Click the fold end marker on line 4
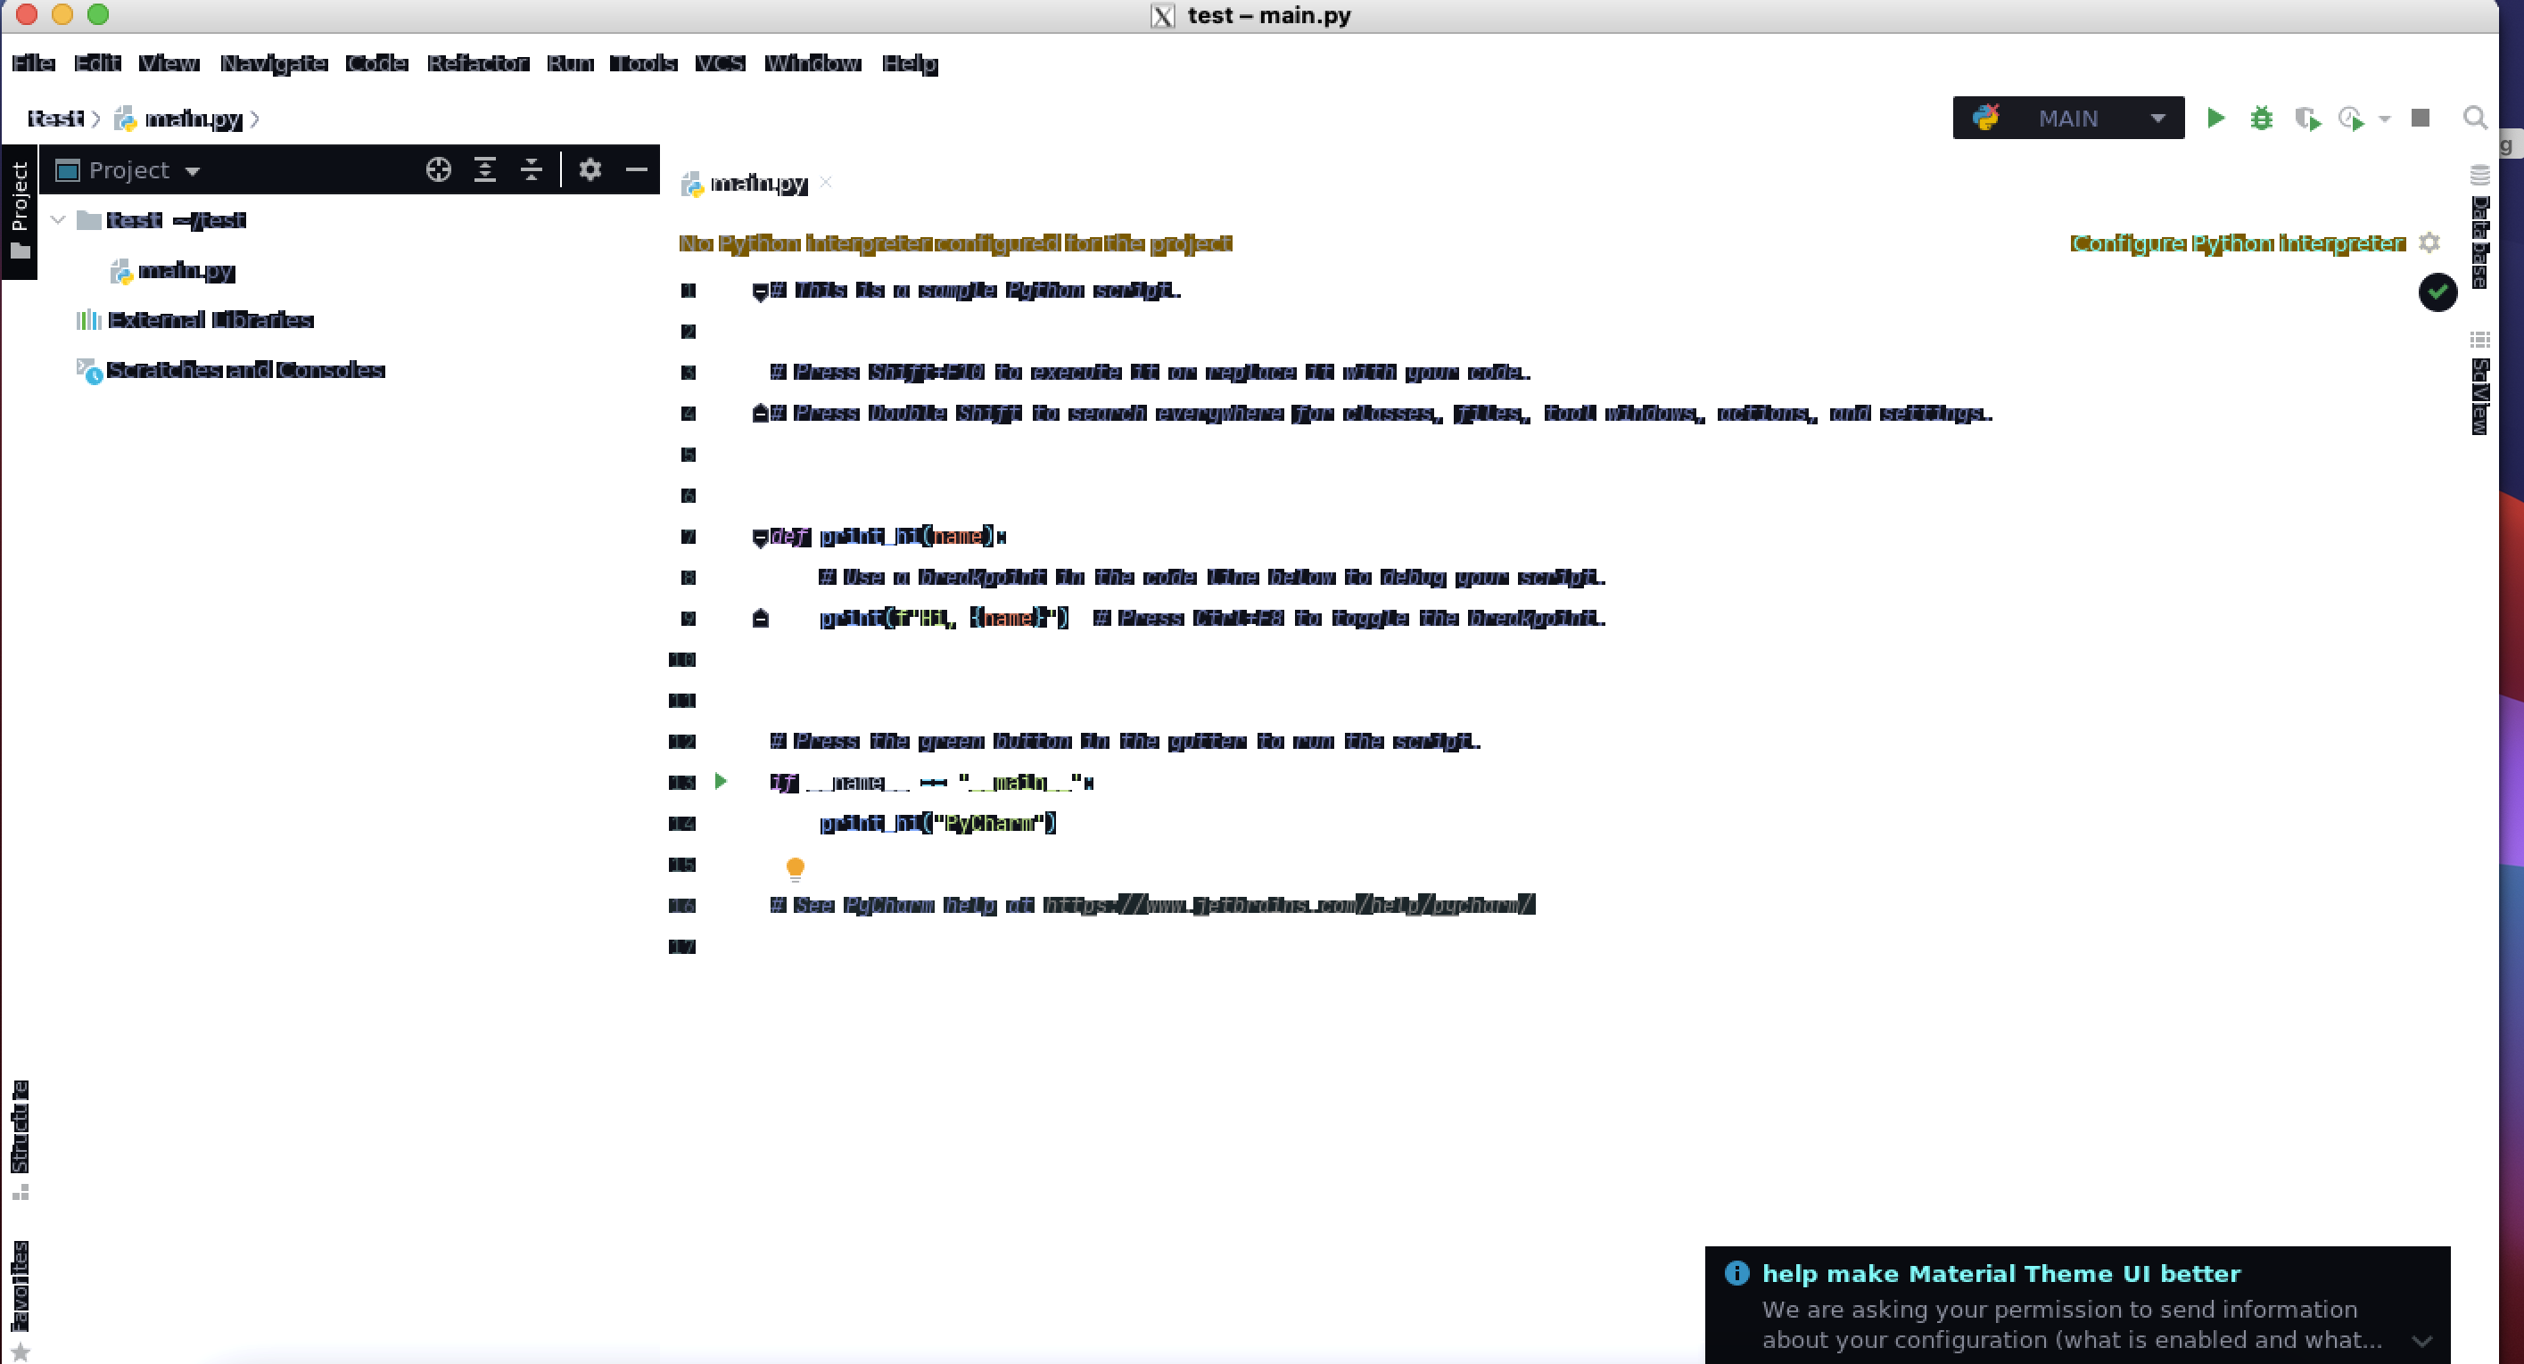 click(x=759, y=414)
